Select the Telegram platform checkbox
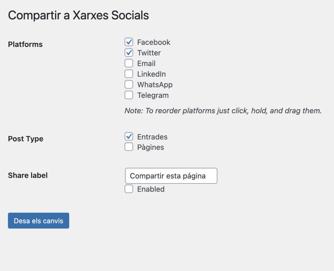This screenshot has width=334, height=271. tap(129, 95)
